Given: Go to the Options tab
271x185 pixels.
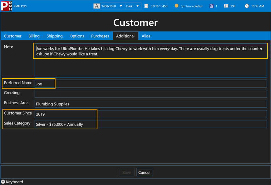Looking at the screenshot, I should click(x=77, y=36).
